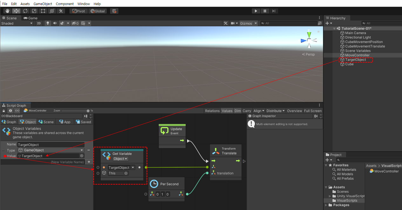Switch to the Game tab
402x210 pixels.
31,18
